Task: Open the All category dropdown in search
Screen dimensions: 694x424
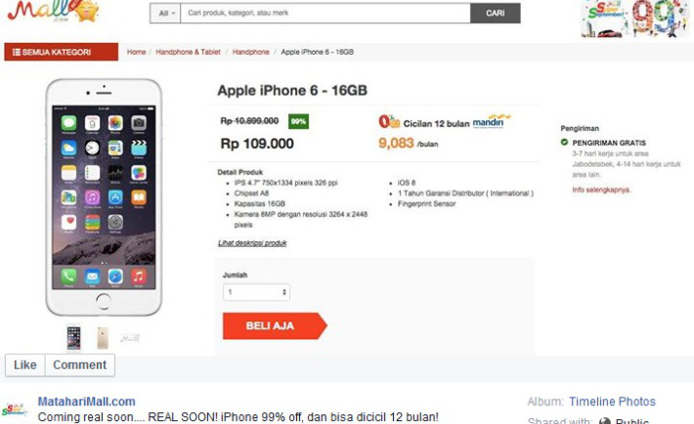Action: pyautogui.click(x=166, y=14)
